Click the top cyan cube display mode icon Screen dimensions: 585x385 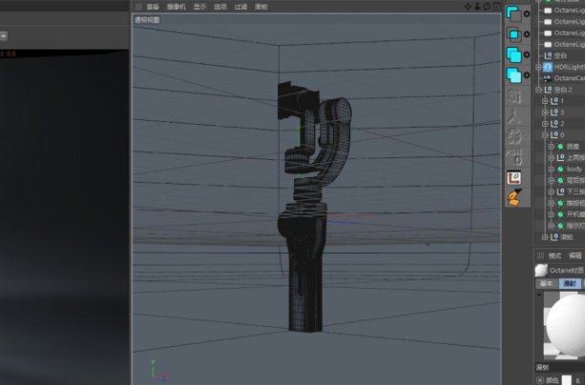(x=514, y=13)
